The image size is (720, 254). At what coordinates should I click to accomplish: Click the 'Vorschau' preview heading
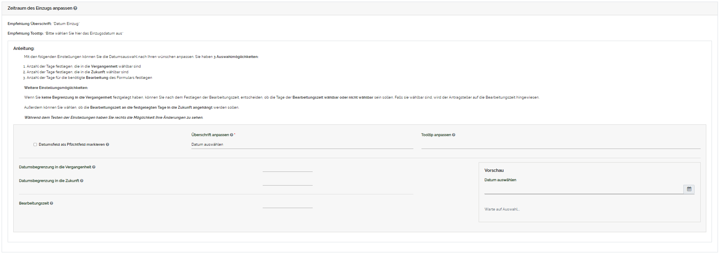[494, 171]
